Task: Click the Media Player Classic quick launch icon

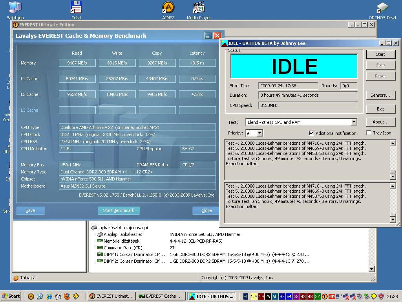Action: pyautogui.click(x=58, y=296)
